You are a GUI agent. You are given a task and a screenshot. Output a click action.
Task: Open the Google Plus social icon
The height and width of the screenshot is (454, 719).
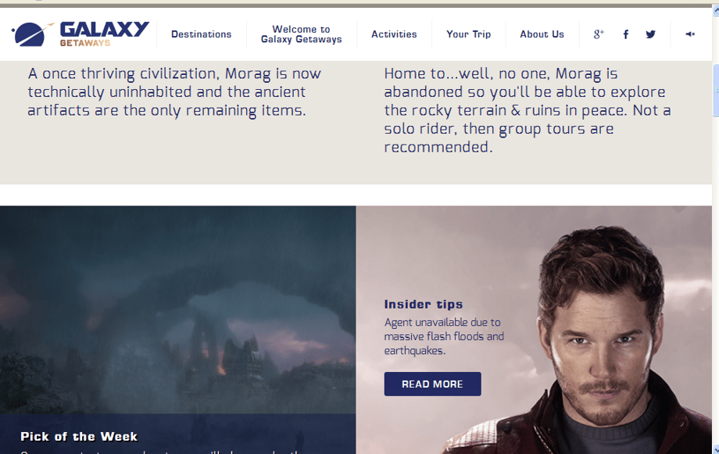click(599, 34)
